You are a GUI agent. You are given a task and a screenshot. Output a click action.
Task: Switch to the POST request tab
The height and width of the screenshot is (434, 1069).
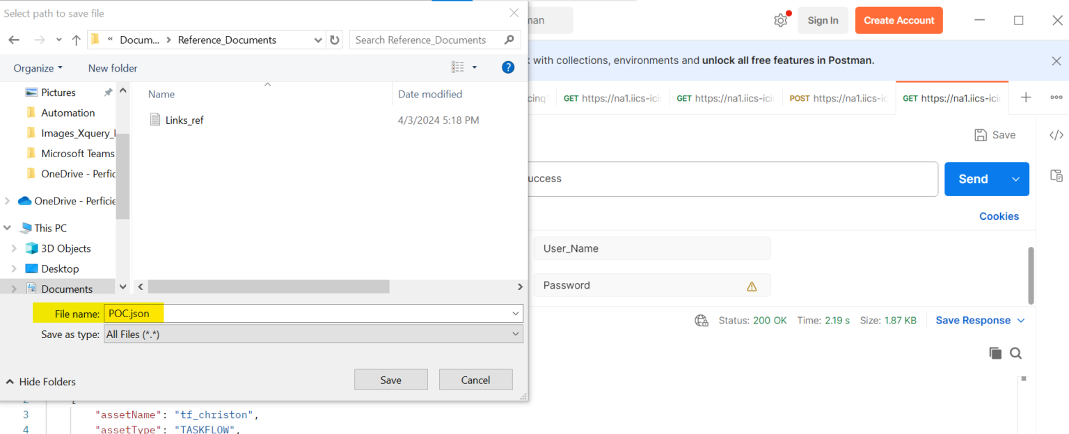(x=839, y=97)
